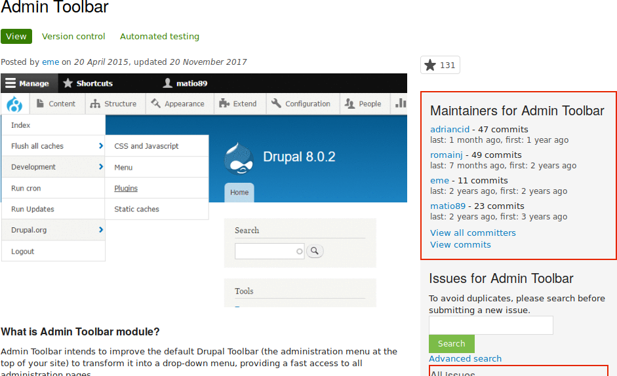Click the green Search issues button
The width and height of the screenshot is (617, 376).
click(451, 343)
